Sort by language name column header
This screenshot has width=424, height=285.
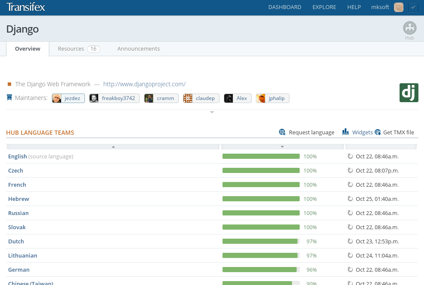pyautogui.click(x=113, y=147)
